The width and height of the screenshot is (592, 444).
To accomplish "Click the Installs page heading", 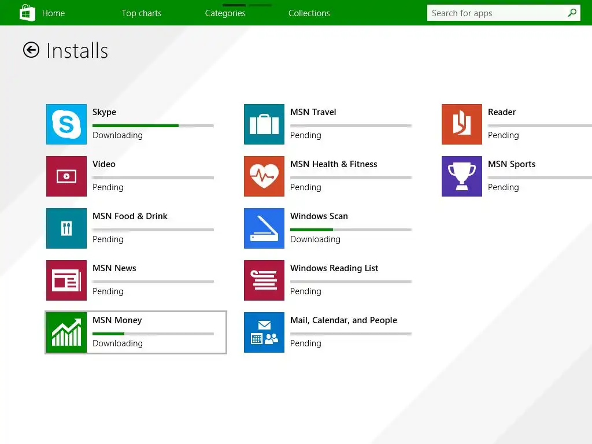I will pos(77,51).
